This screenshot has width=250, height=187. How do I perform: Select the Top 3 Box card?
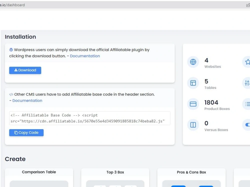tap(115, 178)
